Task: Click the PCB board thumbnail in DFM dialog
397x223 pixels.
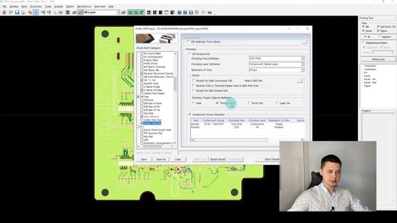Action: 145,38
